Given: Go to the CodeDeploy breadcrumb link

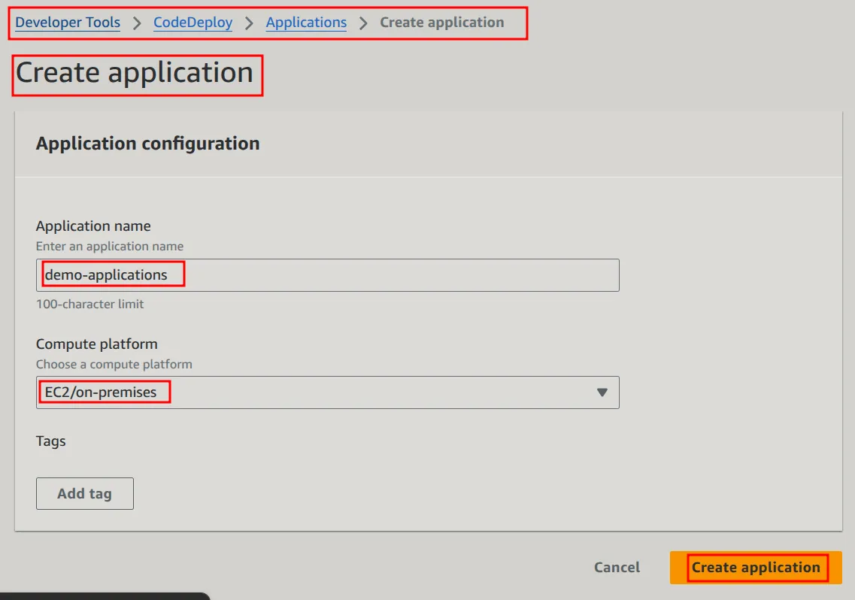Looking at the screenshot, I should (x=193, y=23).
